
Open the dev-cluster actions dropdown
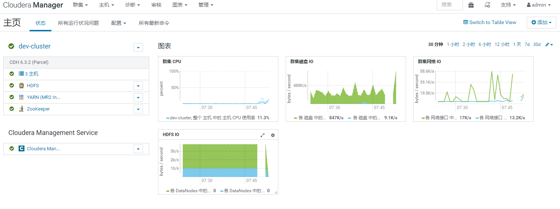coord(138,47)
